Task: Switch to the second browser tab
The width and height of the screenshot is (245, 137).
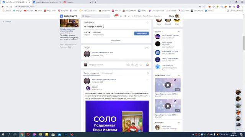Action: (x=47, y=2)
